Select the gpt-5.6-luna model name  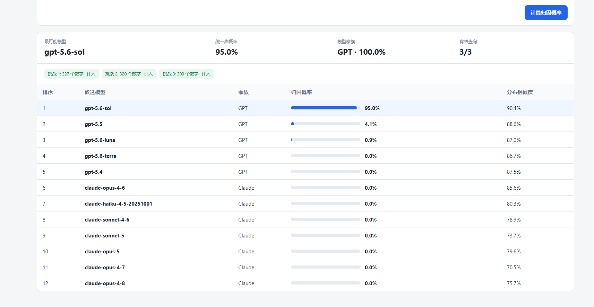coord(100,140)
